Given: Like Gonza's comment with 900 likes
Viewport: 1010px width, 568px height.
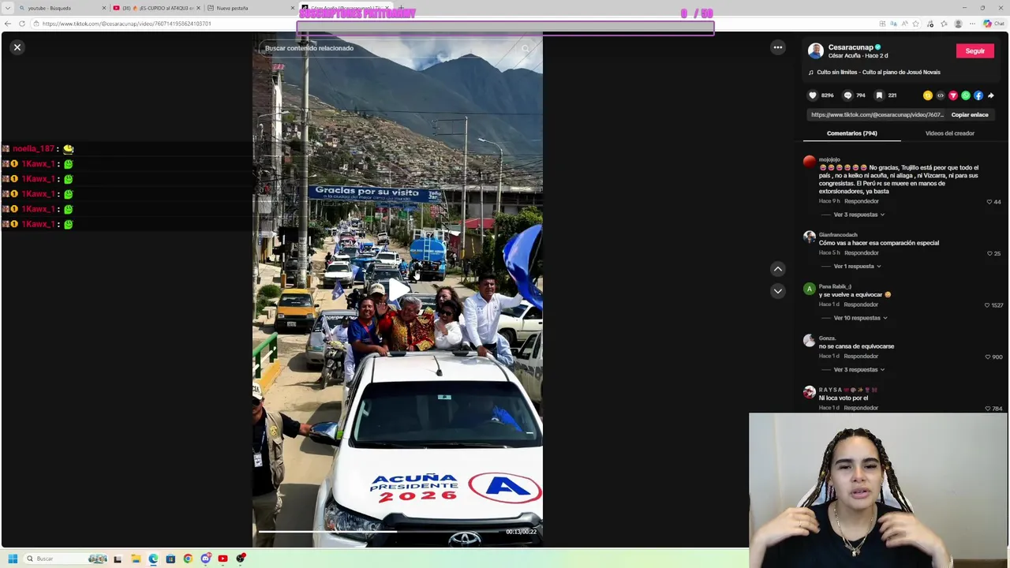Looking at the screenshot, I should [x=988, y=357].
